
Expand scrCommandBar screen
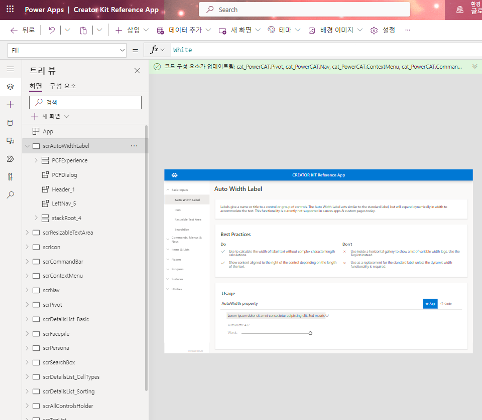coord(27,262)
